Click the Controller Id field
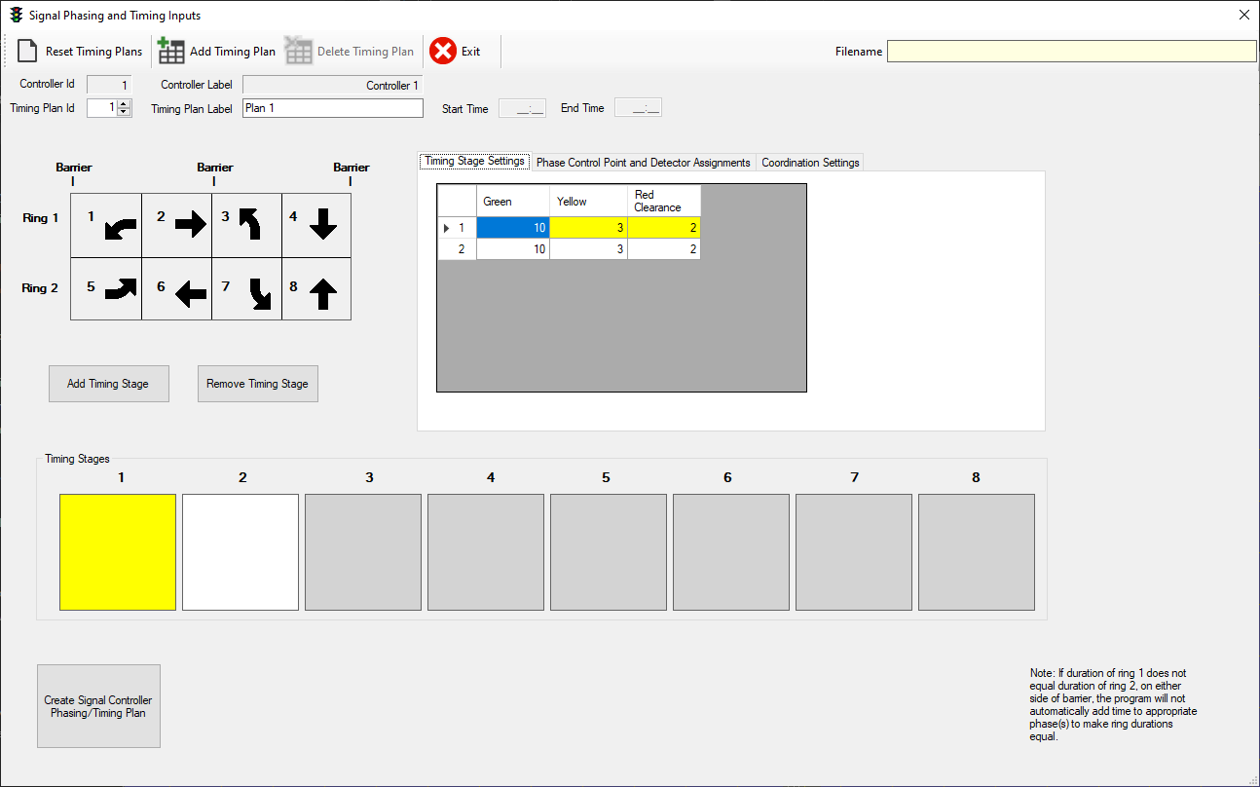This screenshot has width=1260, height=787. [109, 85]
